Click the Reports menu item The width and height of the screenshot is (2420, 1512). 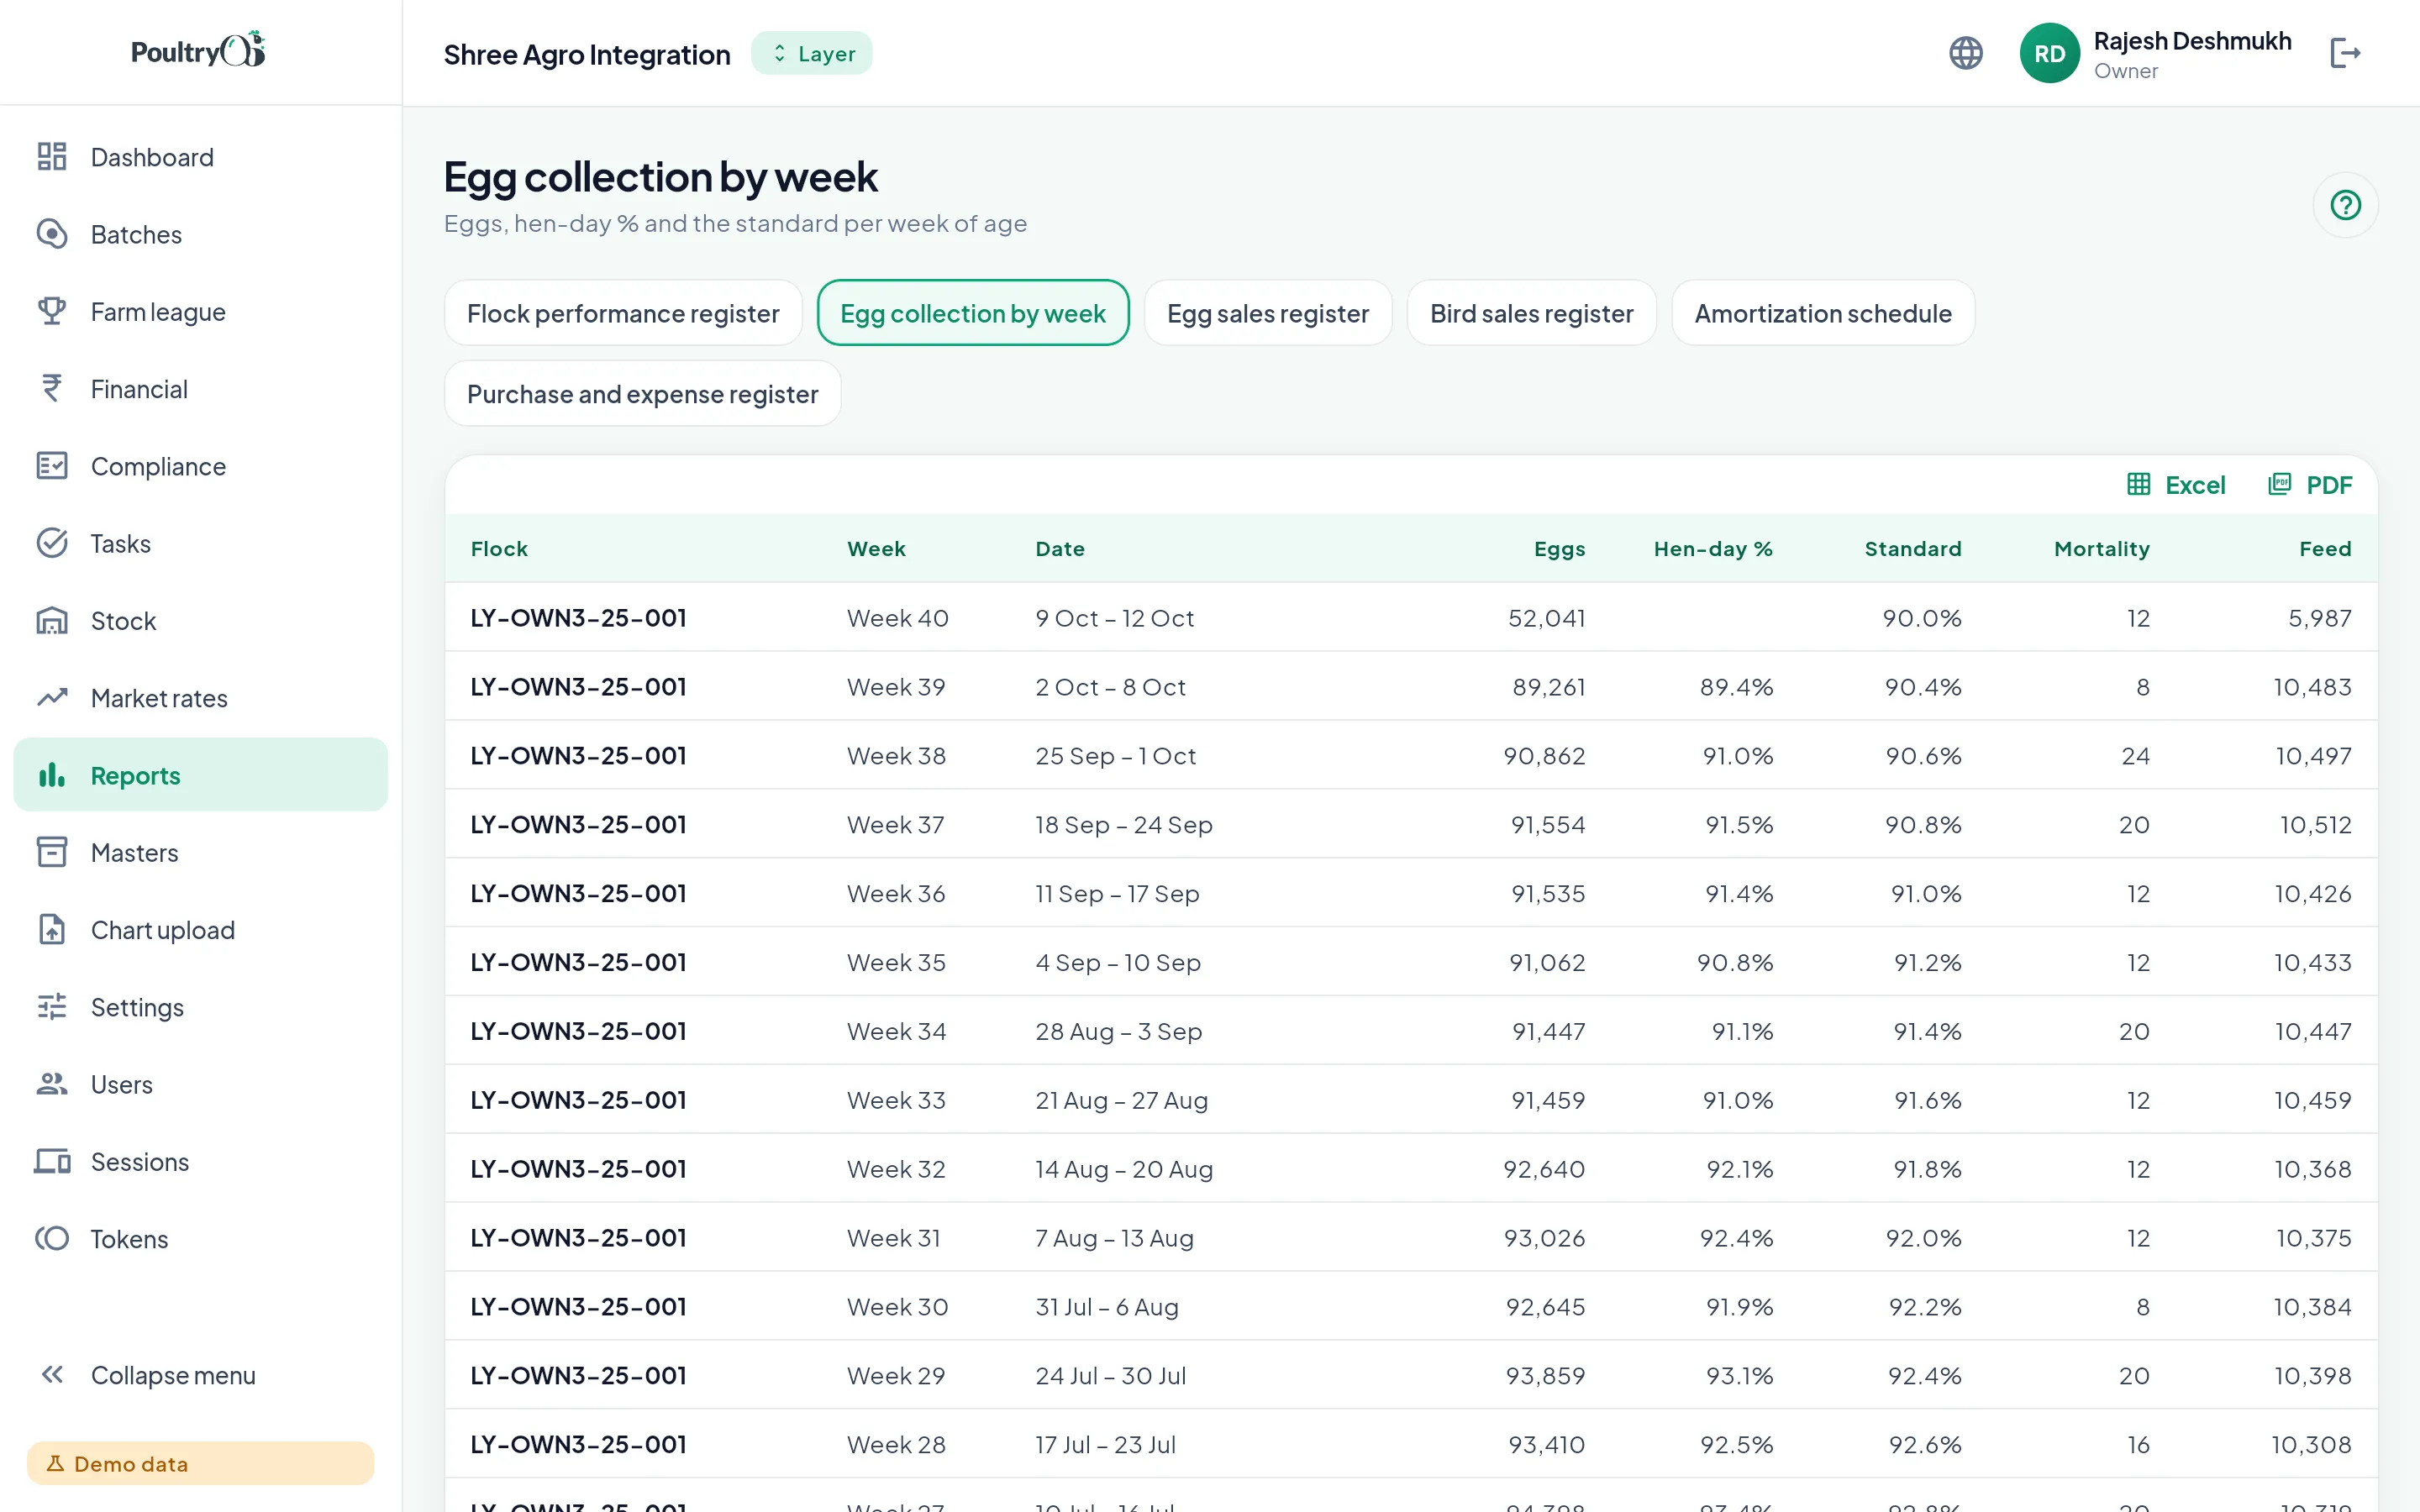click(x=200, y=775)
